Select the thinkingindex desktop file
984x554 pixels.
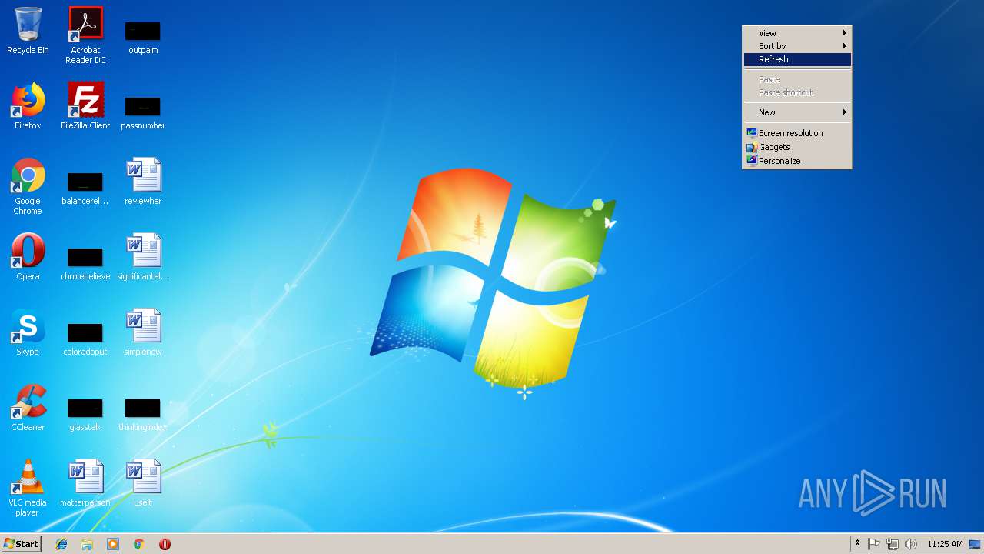tap(143, 413)
